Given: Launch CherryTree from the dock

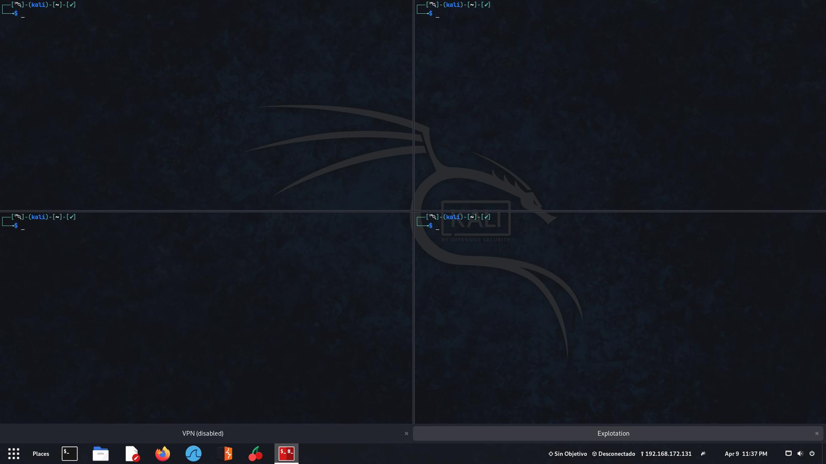Looking at the screenshot, I should click(x=256, y=454).
